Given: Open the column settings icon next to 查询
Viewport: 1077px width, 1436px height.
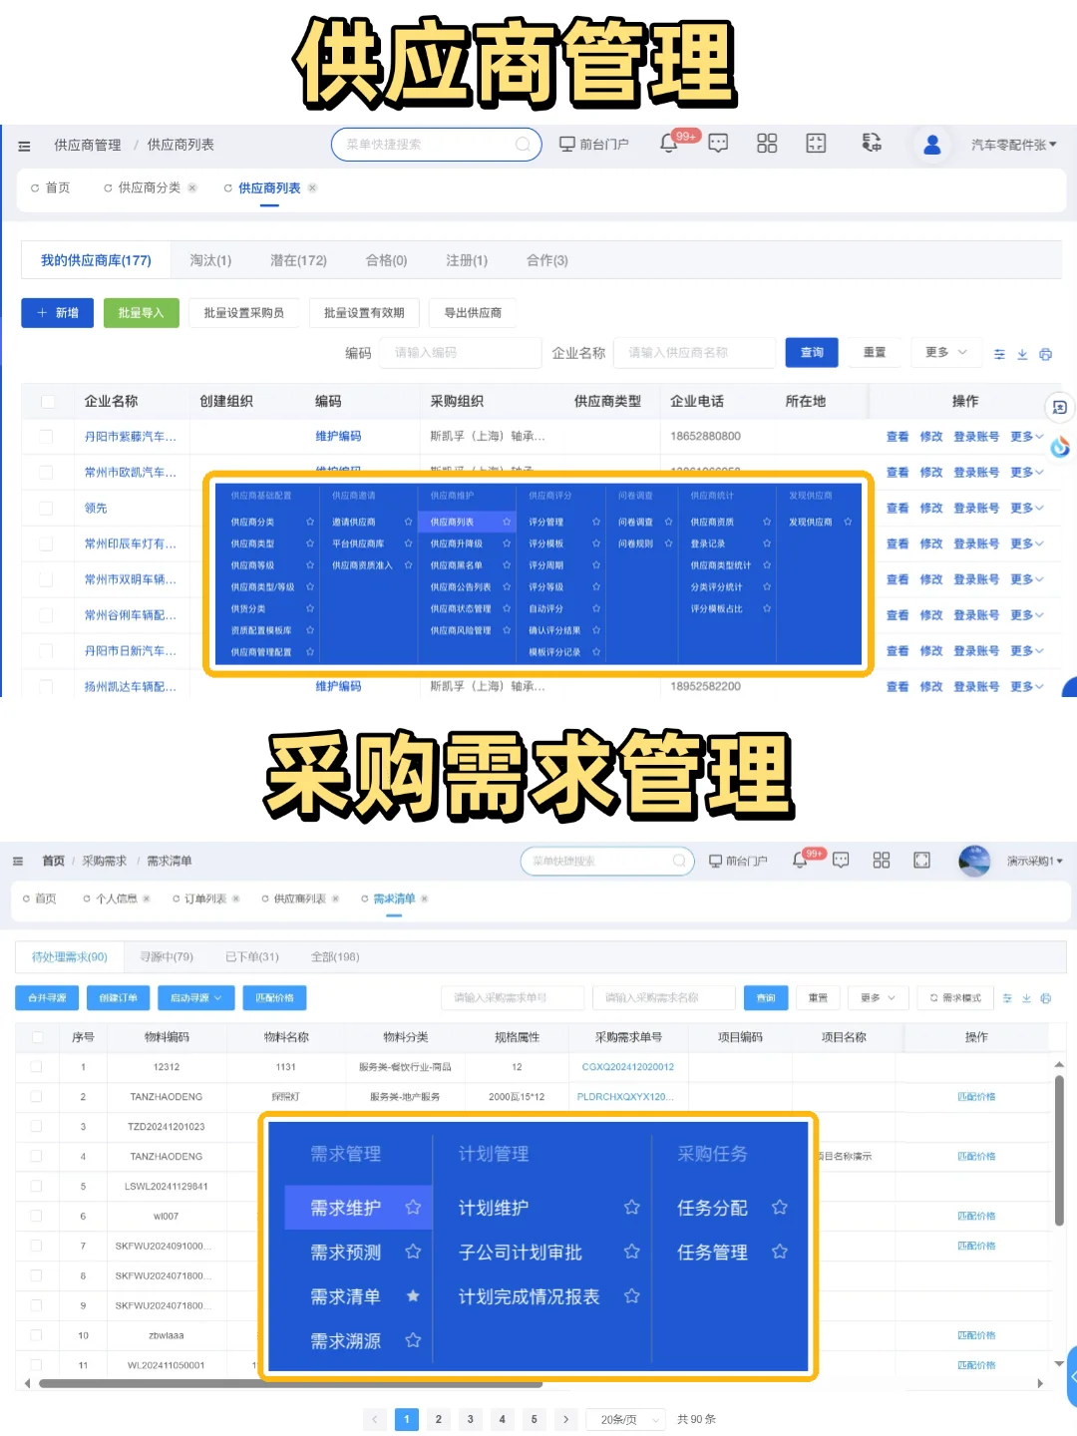Looking at the screenshot, I should point(999,354).
